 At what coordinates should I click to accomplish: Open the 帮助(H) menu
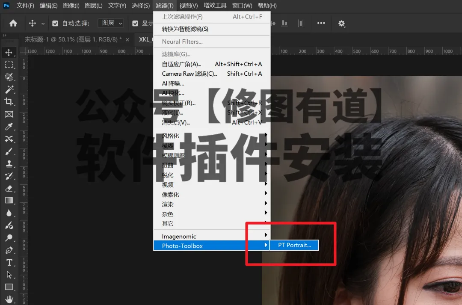tap(267, 6)
